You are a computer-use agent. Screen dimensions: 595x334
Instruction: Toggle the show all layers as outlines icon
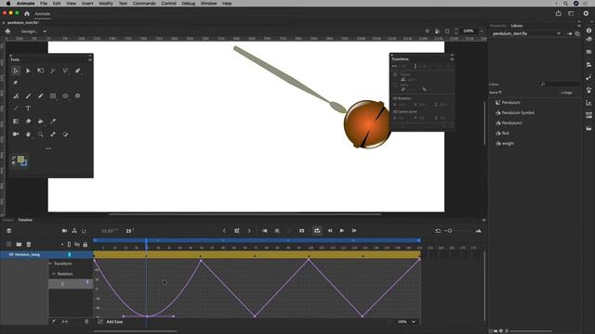click(x=69, y=245)
